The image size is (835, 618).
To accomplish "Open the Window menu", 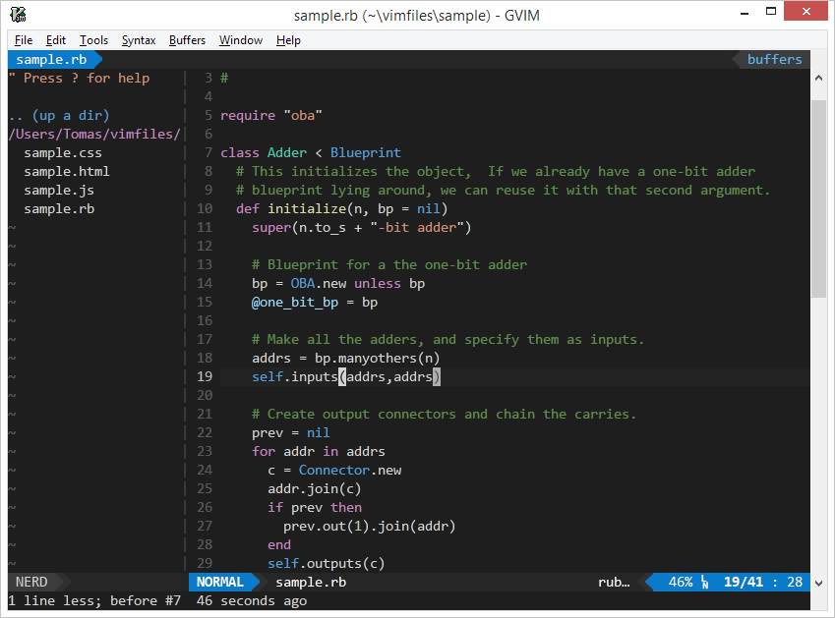I will point(241,40).
